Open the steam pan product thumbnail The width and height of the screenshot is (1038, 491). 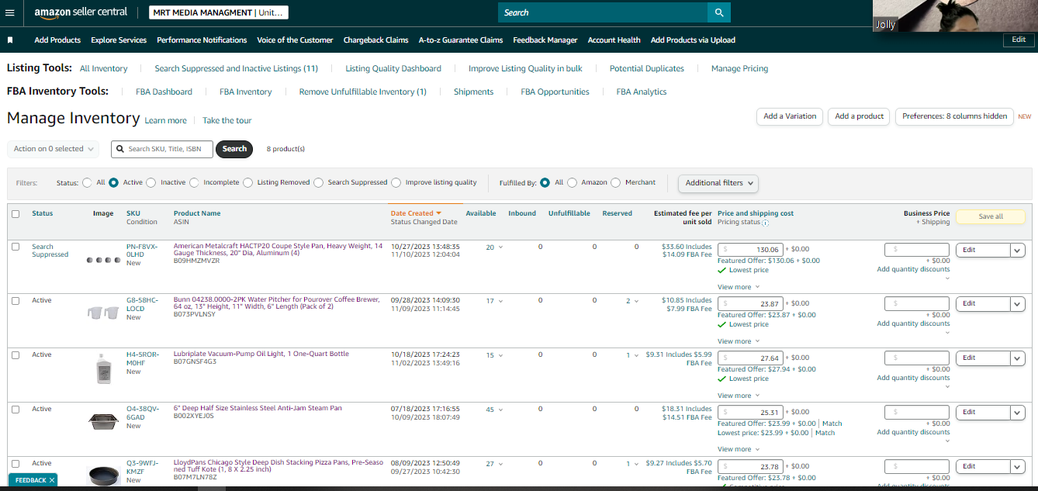coord(103,421)
